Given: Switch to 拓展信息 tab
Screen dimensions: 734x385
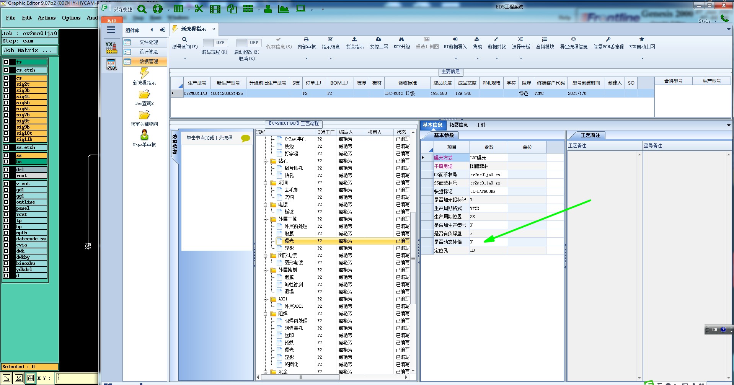Looking at the screenshot, I should pos(458,125).
